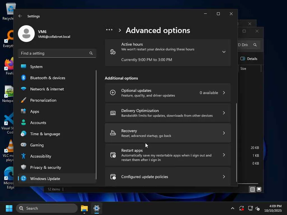The width and height of the screenshot is (287, 215).
Task: Click the Find a setting search field
Action: pos(53,53)
